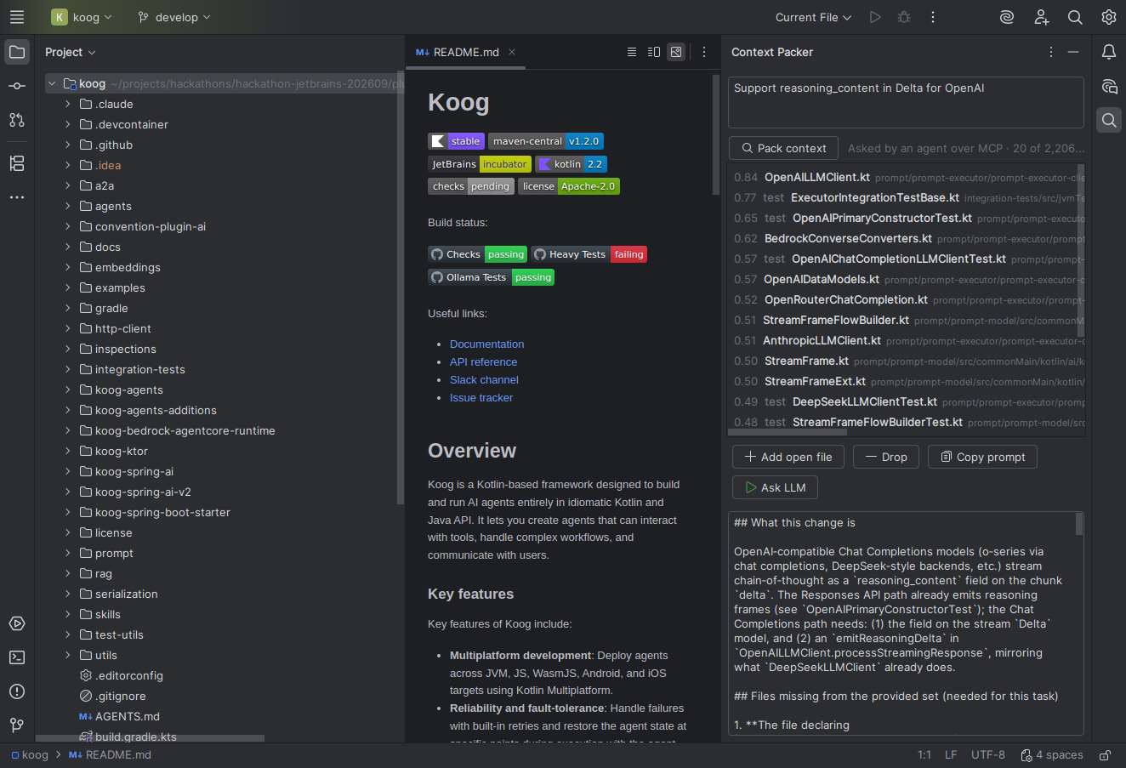This screenshot has width=1126, height=768.
Task: Open the Pull Requests tool window
Action: coord(17,120)
